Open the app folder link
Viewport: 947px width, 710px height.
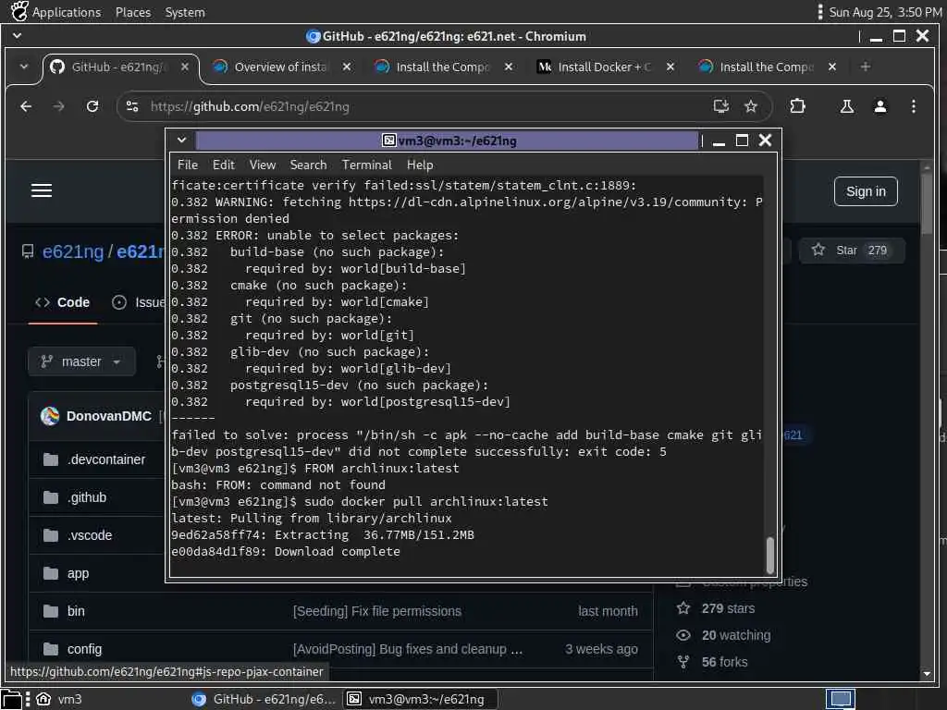pos(78,574)
